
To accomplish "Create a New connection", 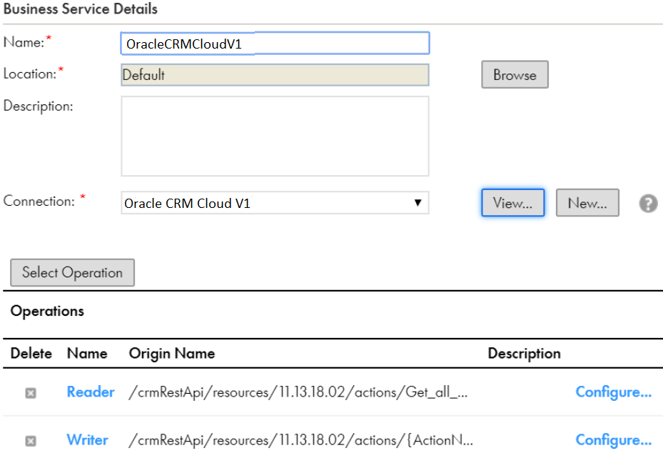I will (x=587, y=203).
